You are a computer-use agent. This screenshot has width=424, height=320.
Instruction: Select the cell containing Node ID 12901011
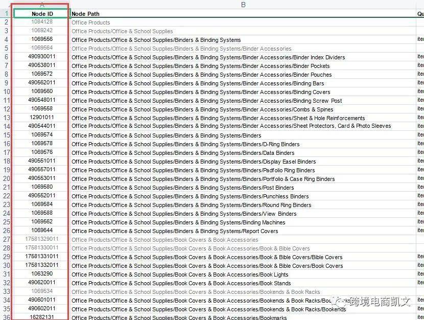[x=41, y=118]
